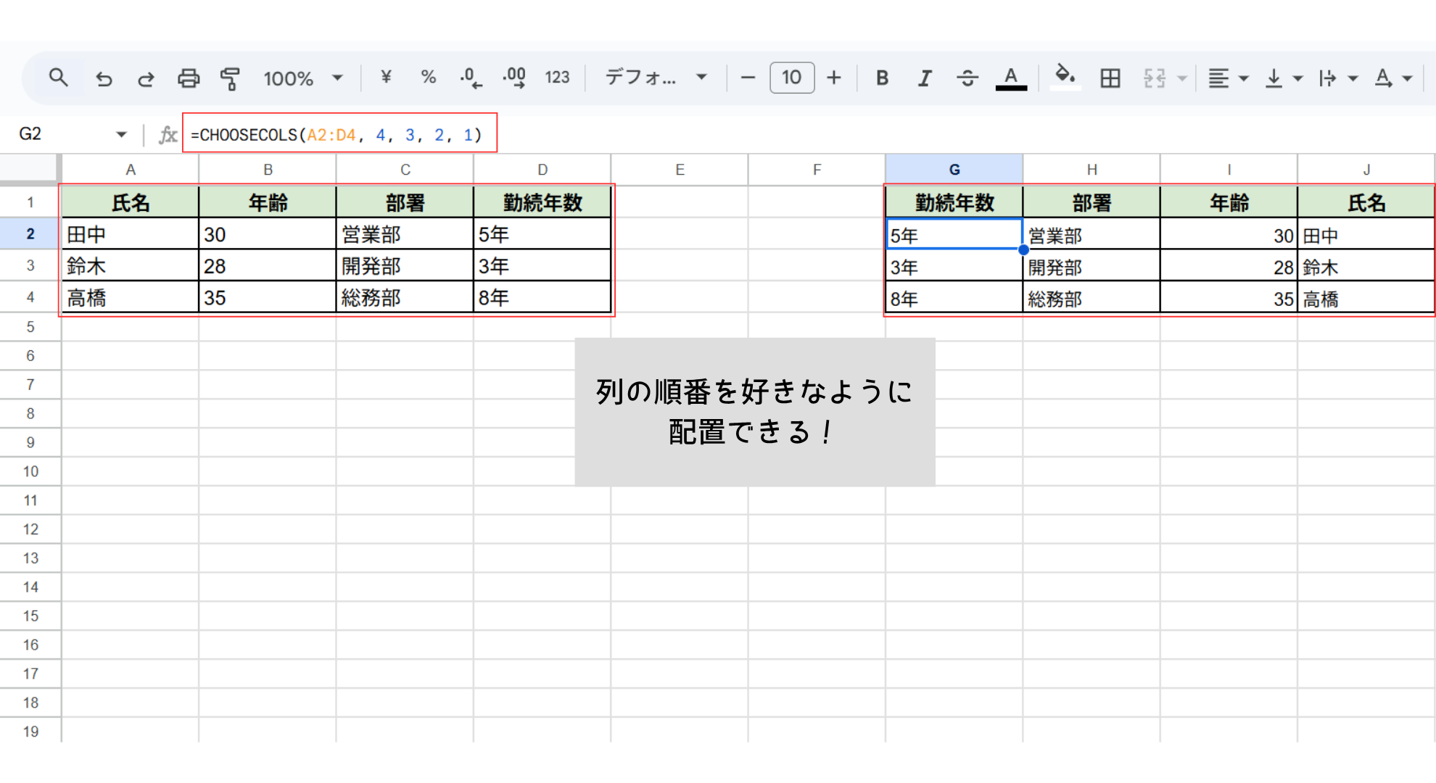Viewport: 1436px width, 783px height.
Task: Open text wrapping dropdown
Action: point(1338,78)
